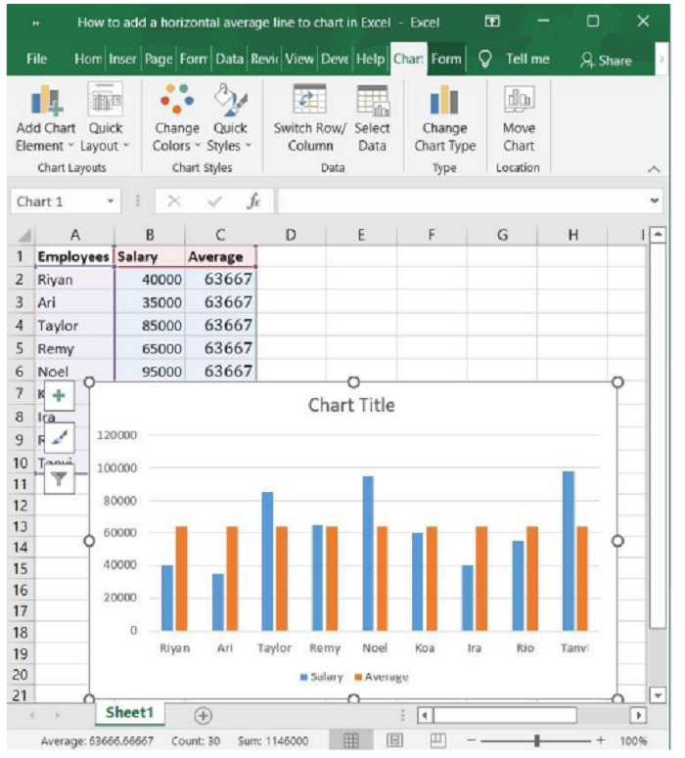Select the Employees header cell
Image resolution: width=685 pixels, height=758 pixels.
(x=74, y=256)
